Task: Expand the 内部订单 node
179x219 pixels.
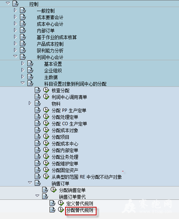Action: (16, 30)
